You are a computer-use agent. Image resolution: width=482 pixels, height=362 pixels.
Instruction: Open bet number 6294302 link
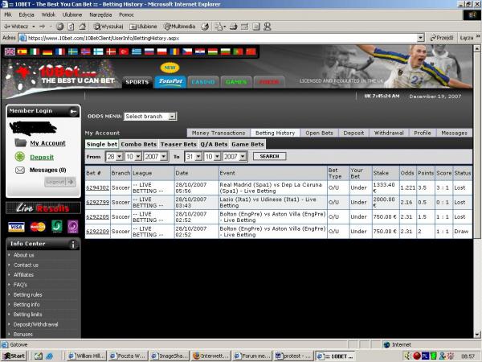tap(97, 187)
